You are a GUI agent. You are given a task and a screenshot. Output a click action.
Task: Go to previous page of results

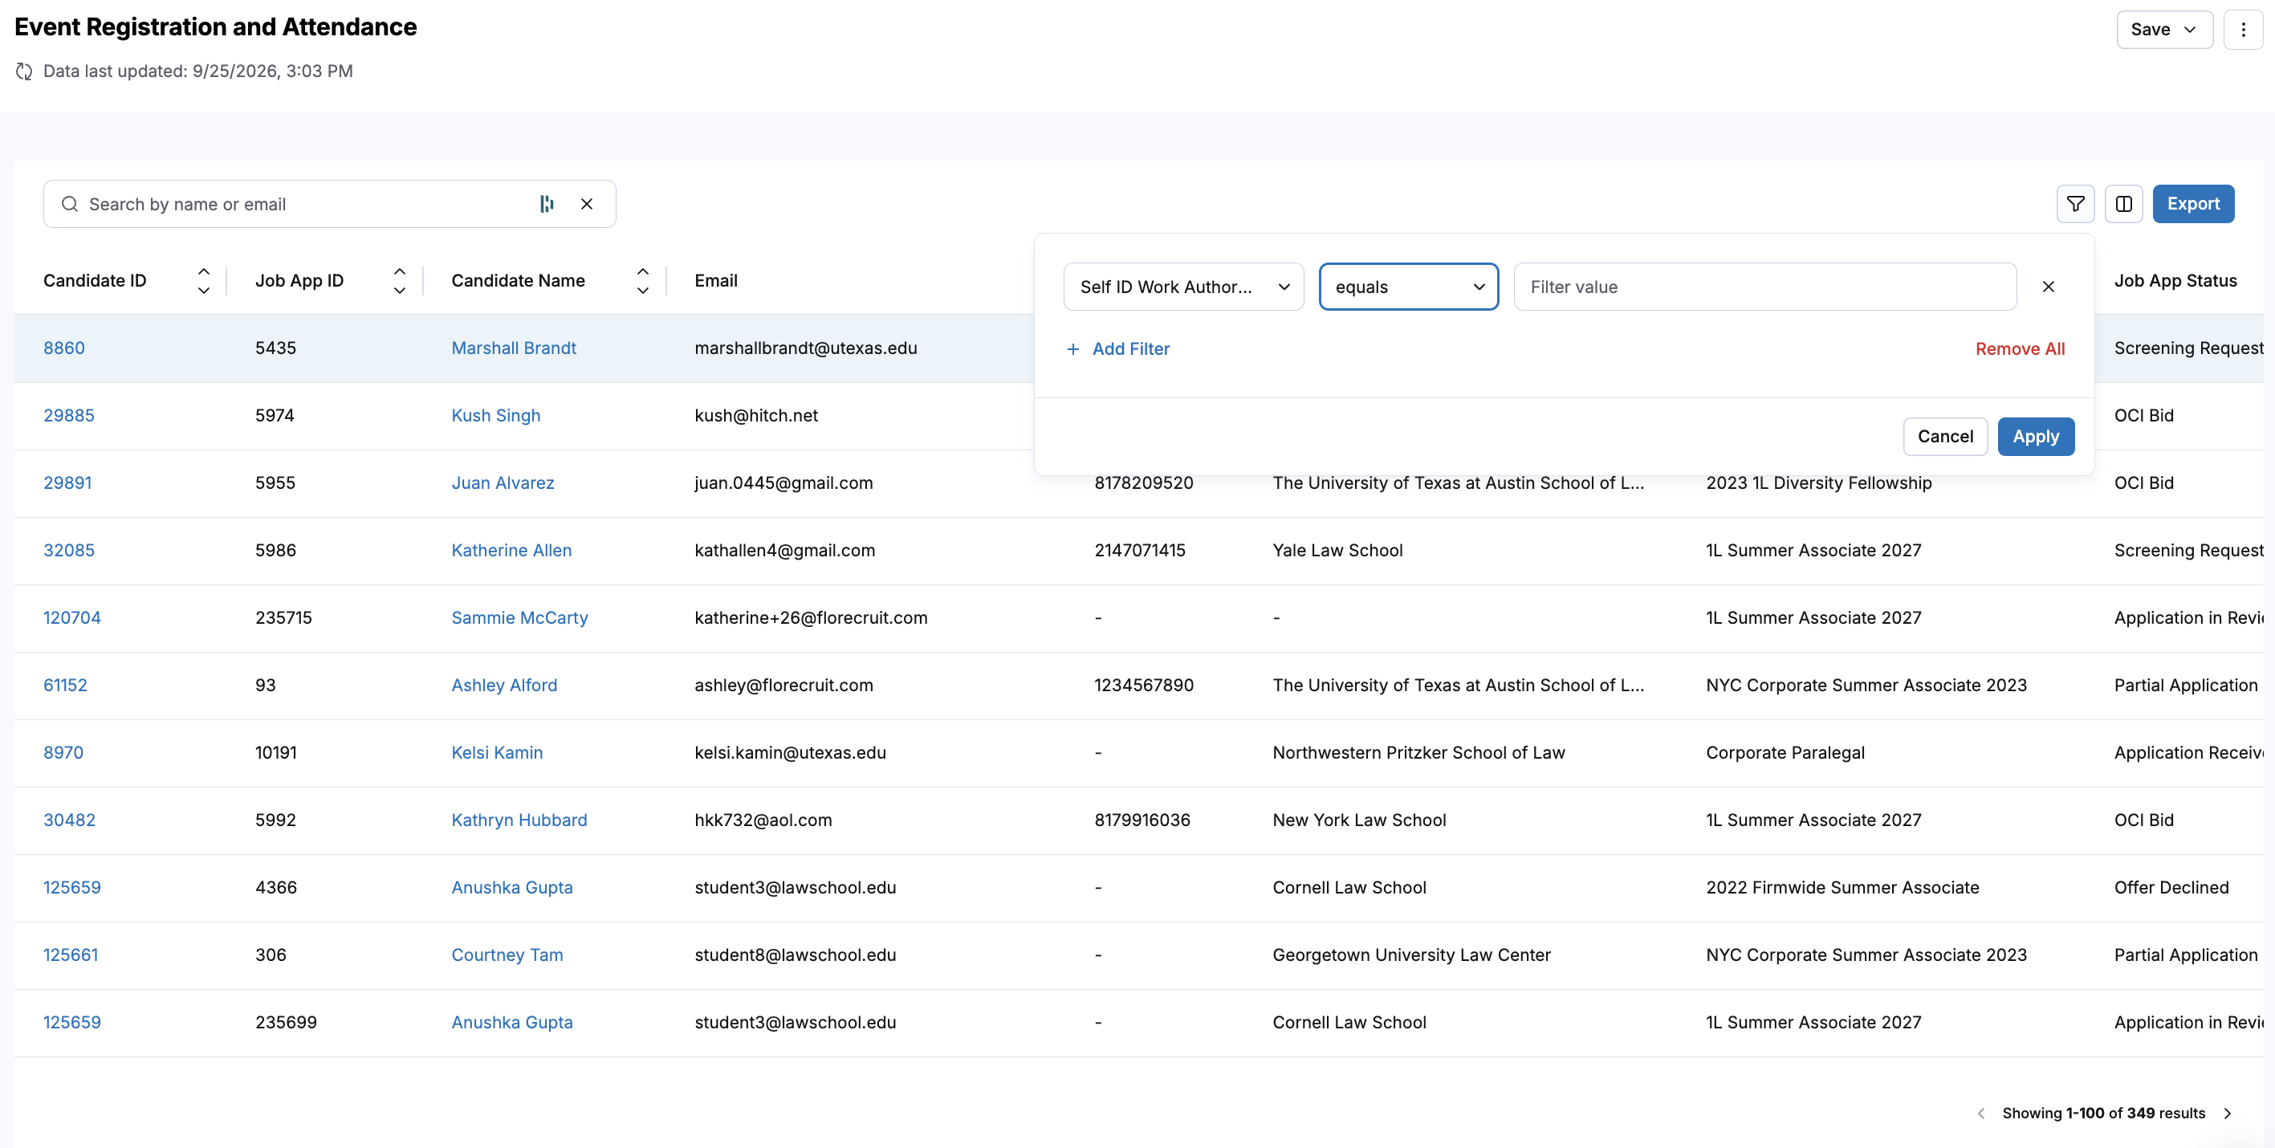(1981, 1113)
